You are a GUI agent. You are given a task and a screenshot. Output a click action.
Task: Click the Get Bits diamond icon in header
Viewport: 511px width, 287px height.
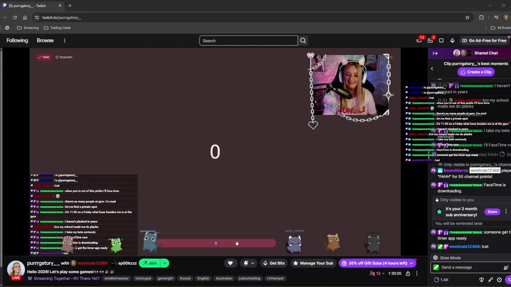pyautogui.click(x=452, y=41)
